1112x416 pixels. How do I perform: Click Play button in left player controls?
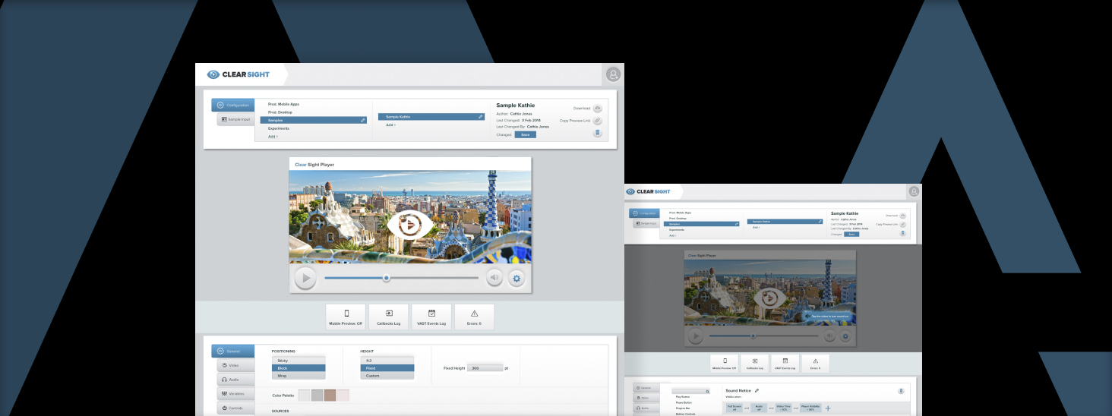305,279
